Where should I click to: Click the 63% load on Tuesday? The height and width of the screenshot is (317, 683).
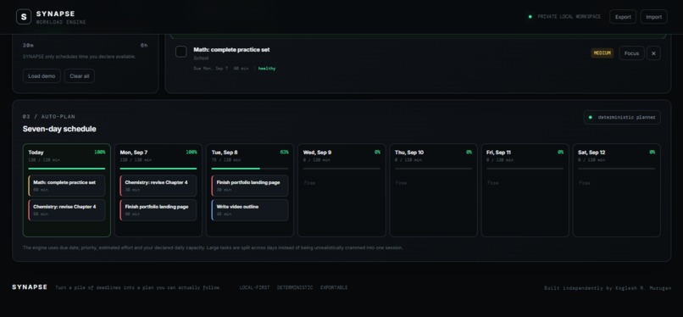coord(284,153)
